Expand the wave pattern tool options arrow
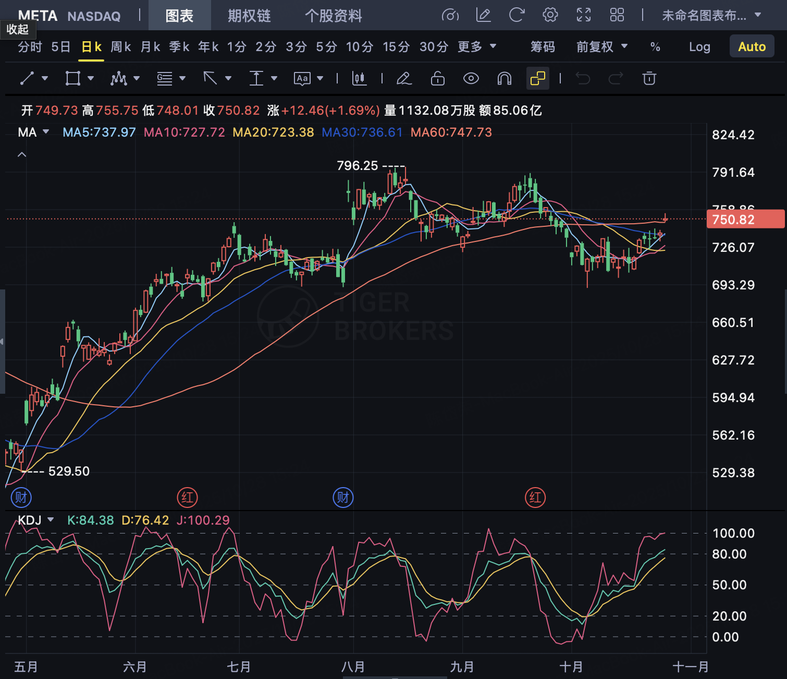Viewport: 787px width, 679px height. click(x=137, y=78)
